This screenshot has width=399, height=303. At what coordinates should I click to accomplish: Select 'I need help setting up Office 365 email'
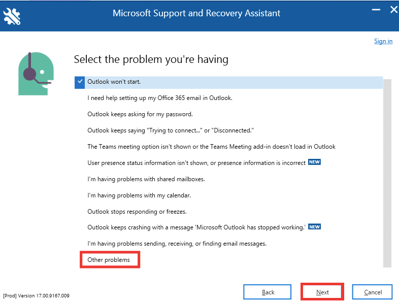[x=160, y=98]
